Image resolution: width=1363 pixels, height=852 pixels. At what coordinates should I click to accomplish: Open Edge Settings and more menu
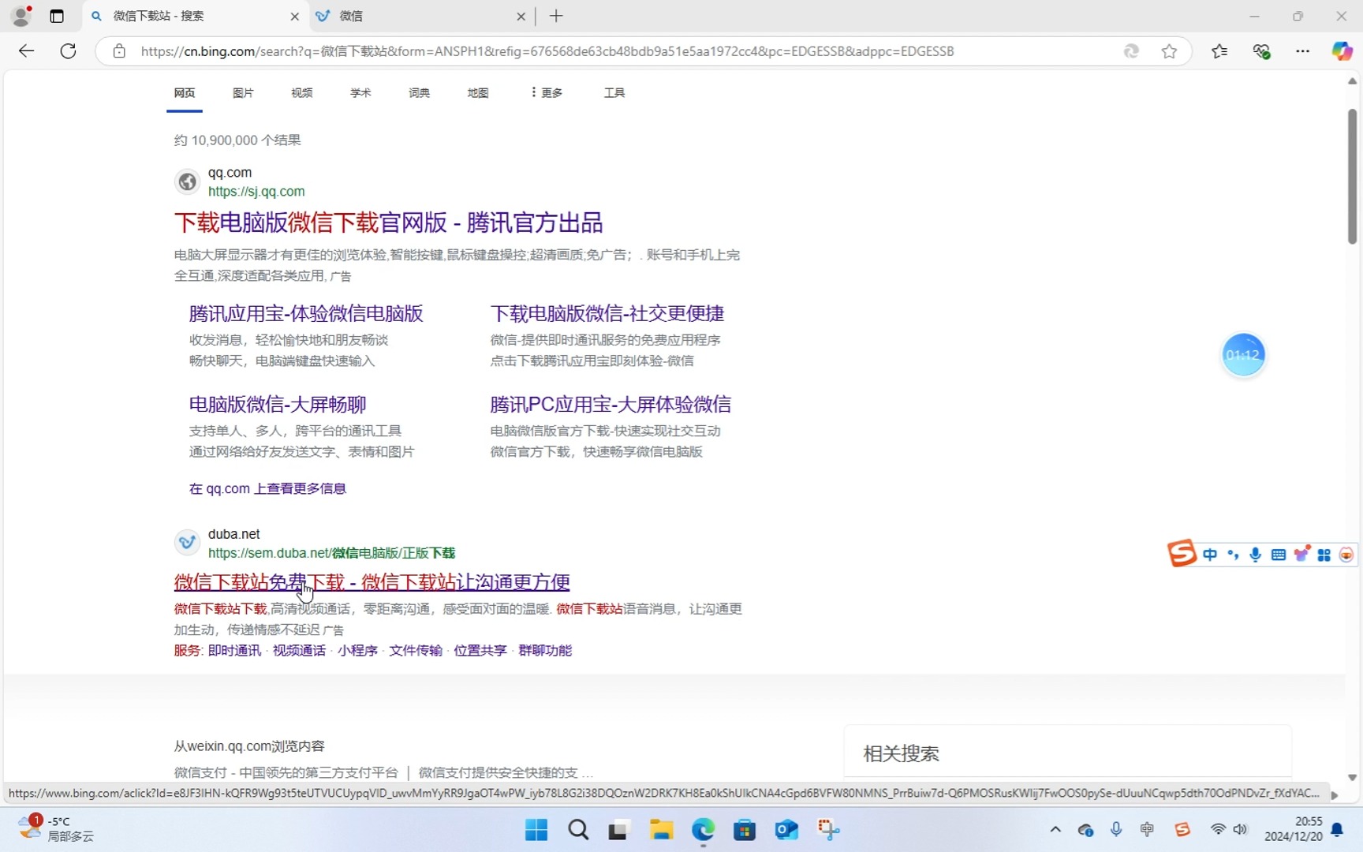[x=1302, y=51]
